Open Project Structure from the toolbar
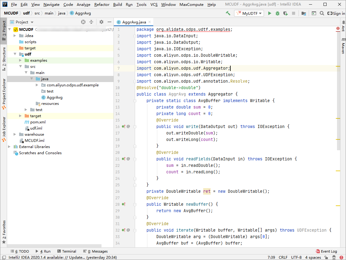 click(304, 13)
